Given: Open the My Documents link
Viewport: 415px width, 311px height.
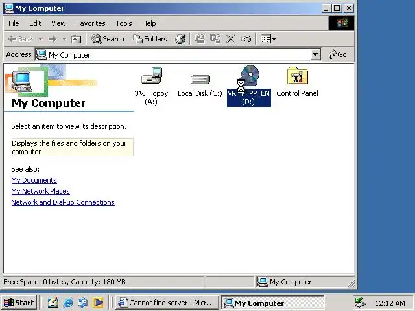Looking at the screenshot, I should 34,180.
